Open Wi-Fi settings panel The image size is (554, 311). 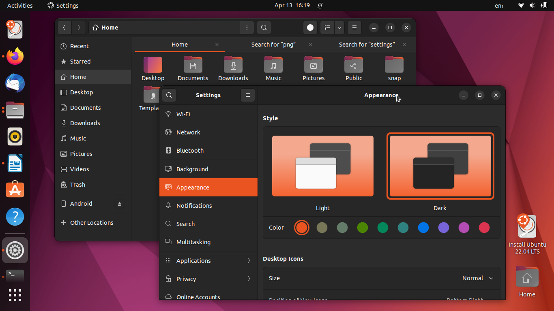click(208, 114)
